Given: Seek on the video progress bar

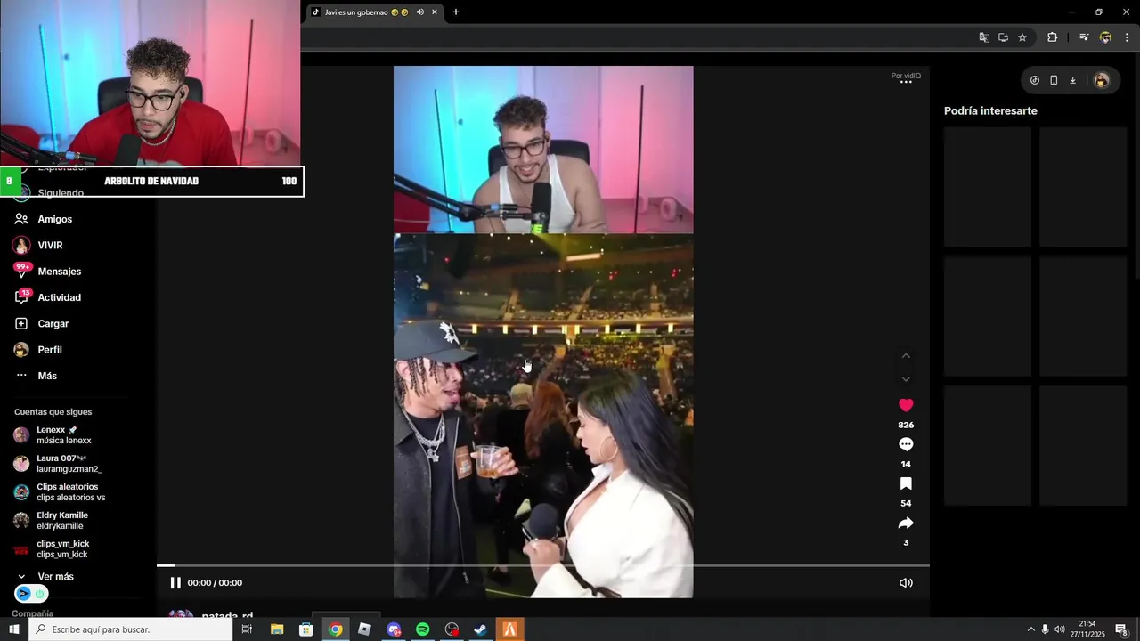Looking at the screenshot, I should pos(543,565).
